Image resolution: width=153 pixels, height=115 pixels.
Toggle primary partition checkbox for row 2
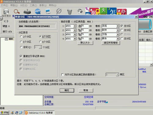pos(122,30)
